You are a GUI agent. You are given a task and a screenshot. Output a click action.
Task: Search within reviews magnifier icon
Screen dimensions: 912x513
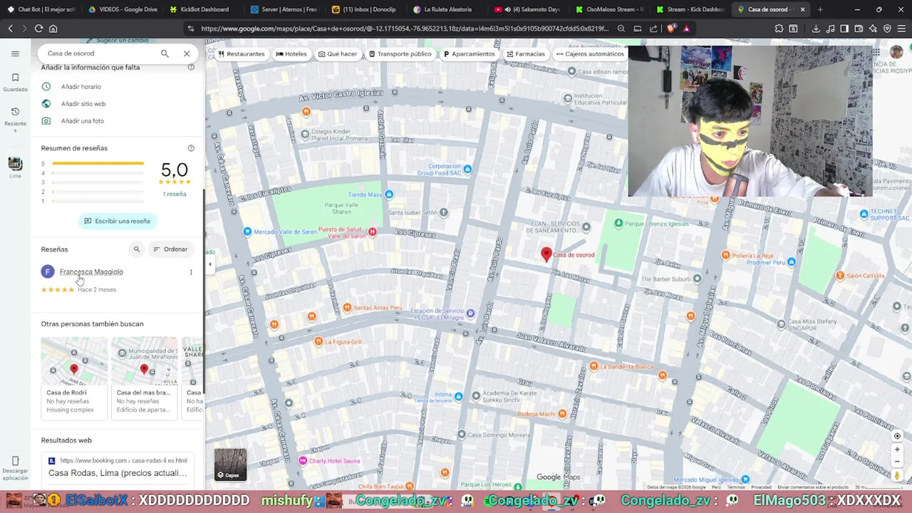(x=137, y=249)
